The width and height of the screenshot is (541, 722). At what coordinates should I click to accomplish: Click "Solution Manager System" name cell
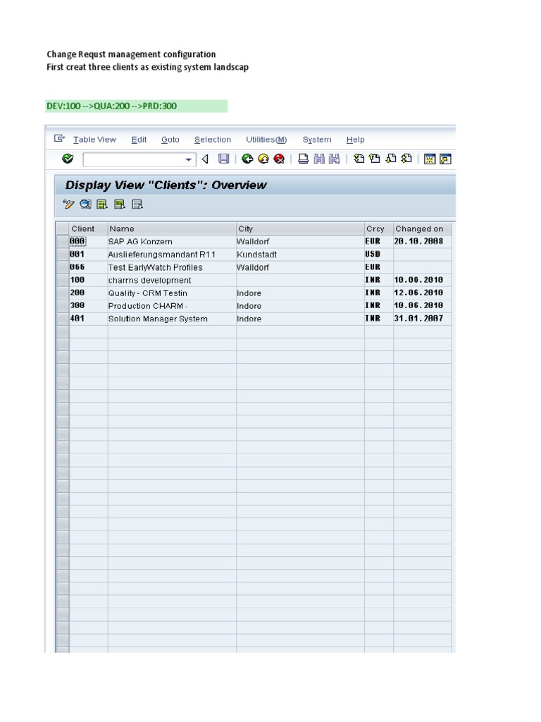pyautogui.click(x=172, y=319)
